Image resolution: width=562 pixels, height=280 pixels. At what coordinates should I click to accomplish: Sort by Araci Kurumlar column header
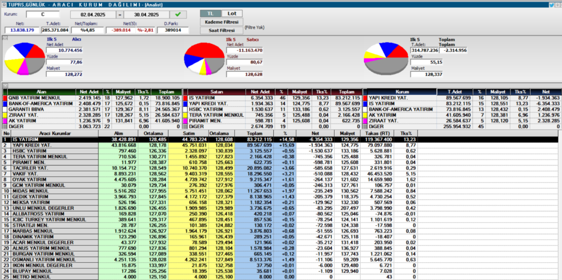pyautogui.click(x=55, y=133)
